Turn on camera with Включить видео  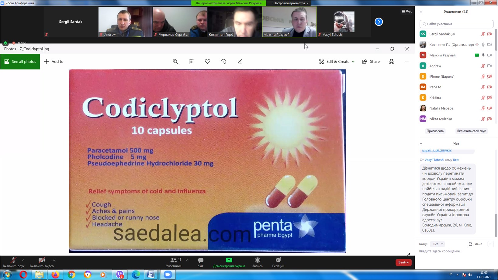(x=42, y=262)
